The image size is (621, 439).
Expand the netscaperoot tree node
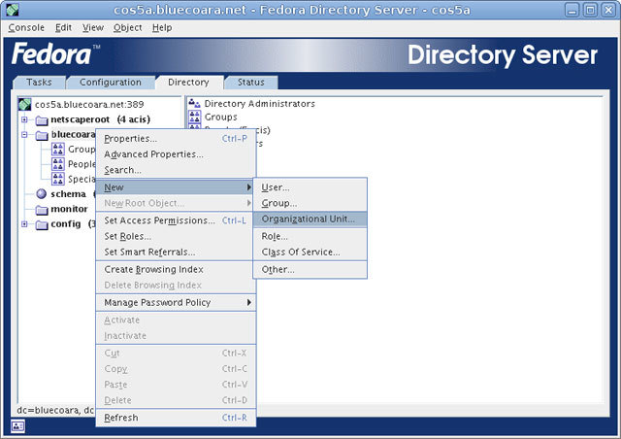(x=24, y=119)
